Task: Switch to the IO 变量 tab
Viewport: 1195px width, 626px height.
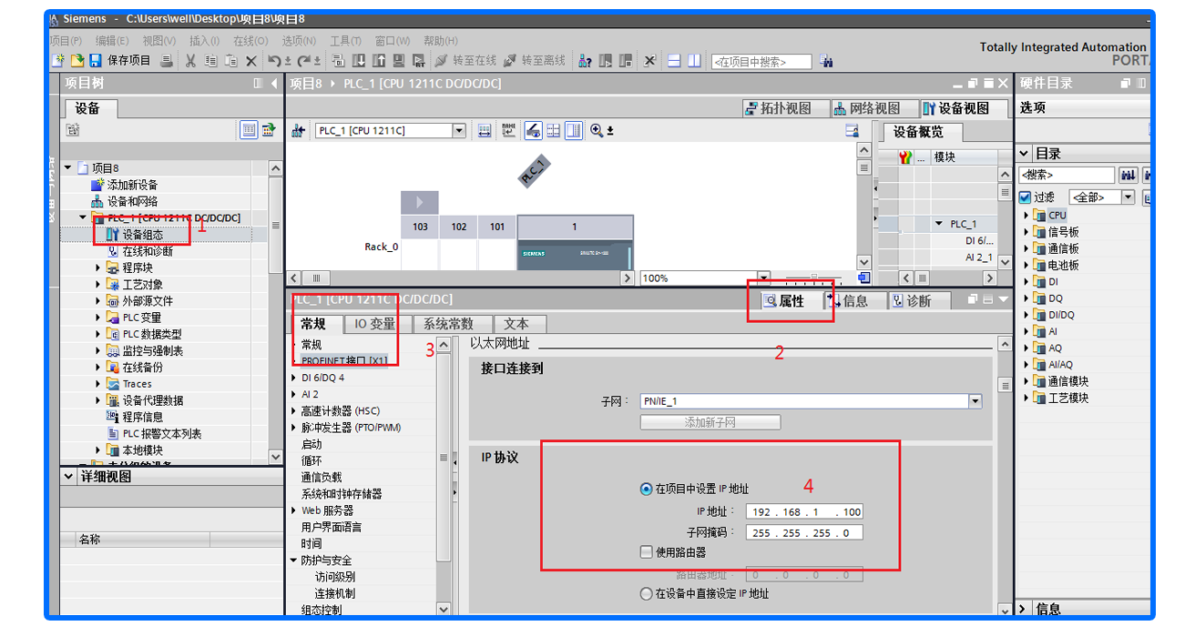Action: pos(375,324)
